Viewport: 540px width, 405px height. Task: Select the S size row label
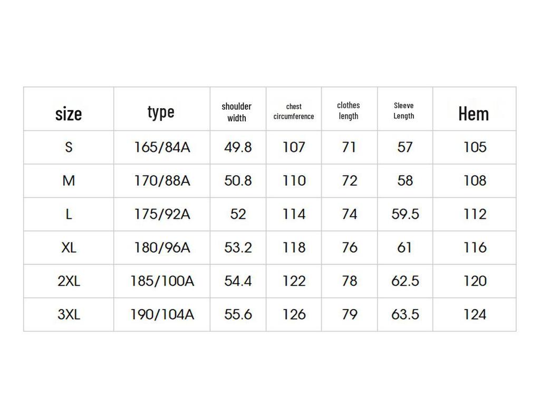click(x=69, y=147)
